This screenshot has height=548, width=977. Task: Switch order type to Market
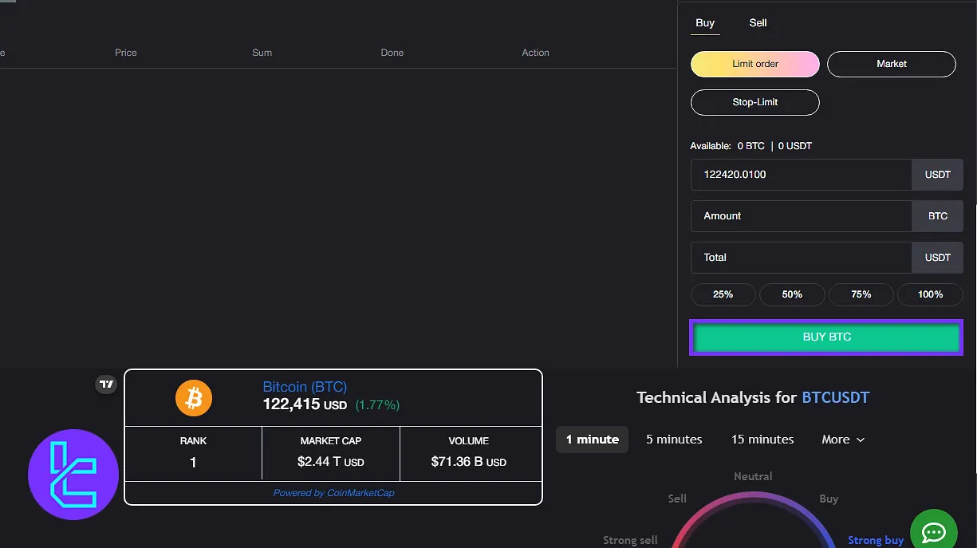pyautogui.click(x=891, y=64)
